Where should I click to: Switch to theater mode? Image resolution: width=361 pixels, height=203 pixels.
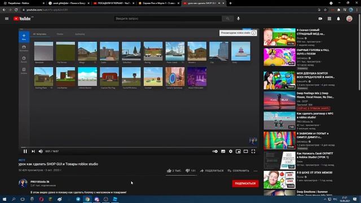246,151
